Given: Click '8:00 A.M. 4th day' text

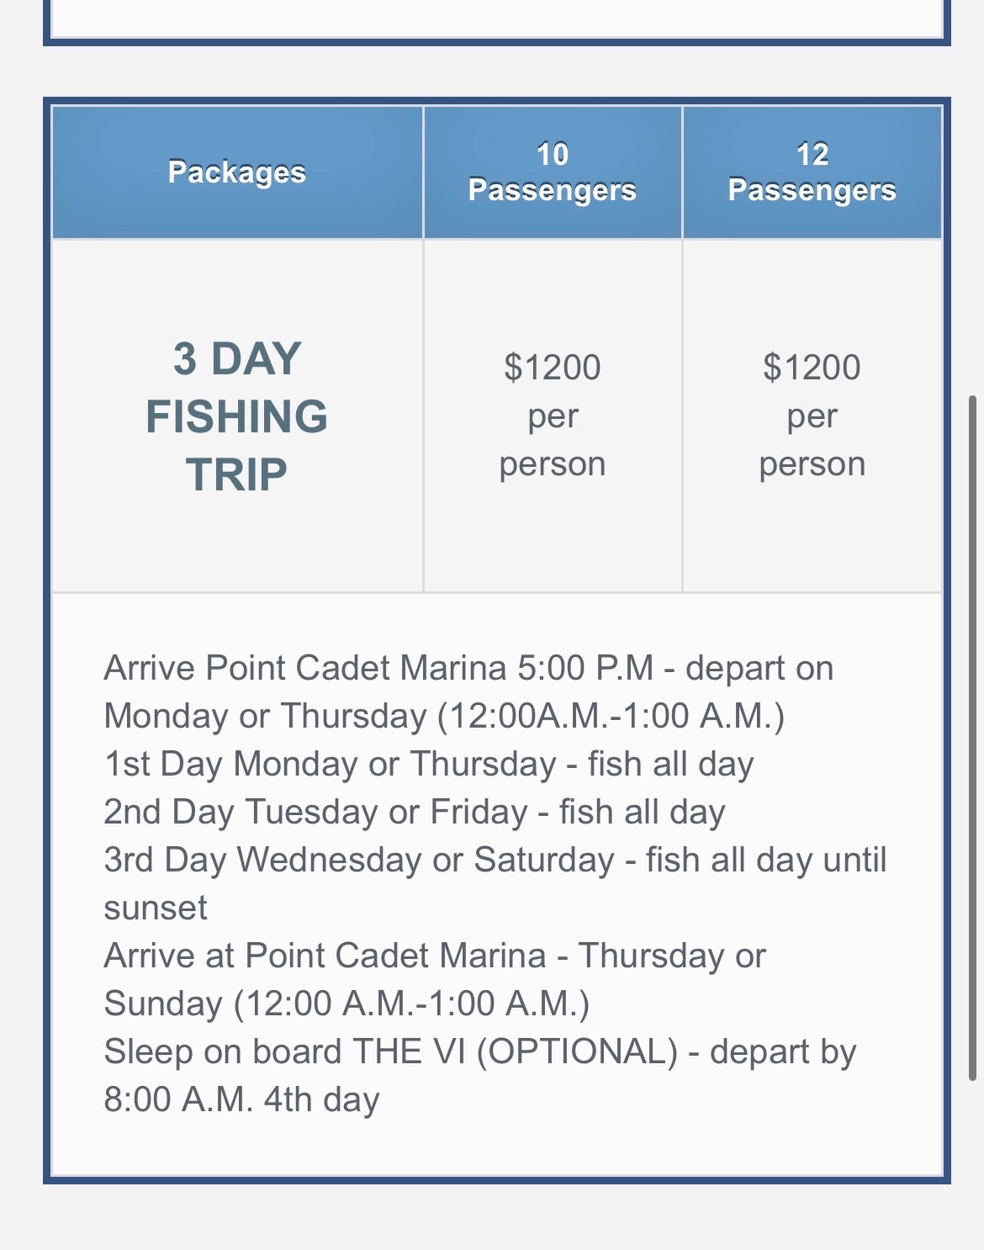Looking at the screenshot, I should (x=241, y=1099).
